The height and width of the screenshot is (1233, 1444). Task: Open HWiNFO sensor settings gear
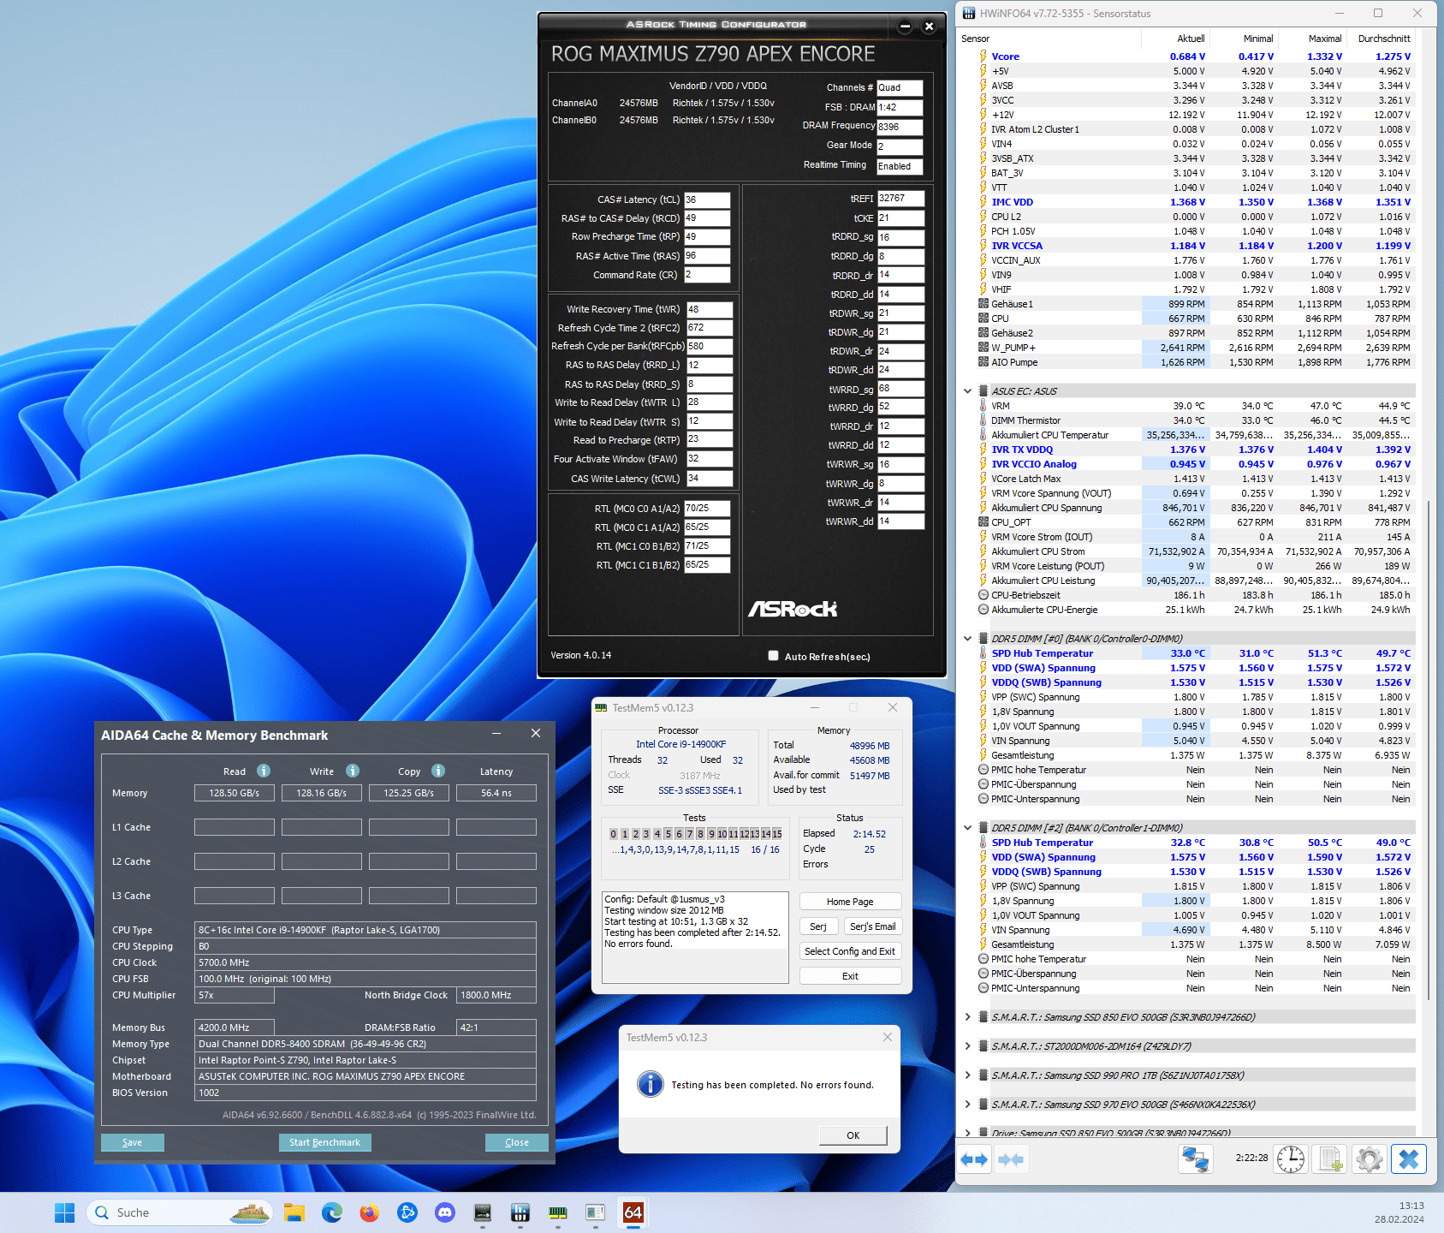tap(1369, 1159)
